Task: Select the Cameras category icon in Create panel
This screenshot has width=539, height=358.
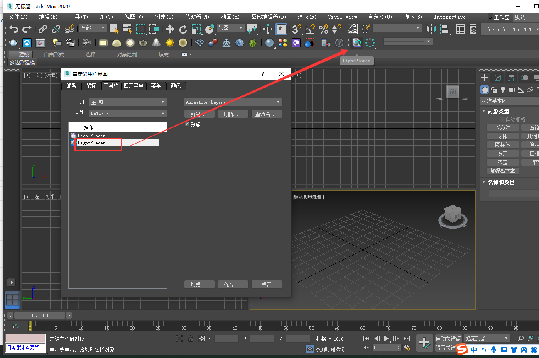Action: pos(512,90)
